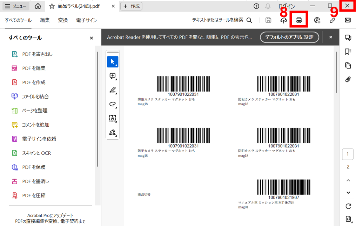Image resolution: width=356 pixels, height=226 pixels.
Task: Send the file by email envelope icon
Action: click(x=348, y=20)
